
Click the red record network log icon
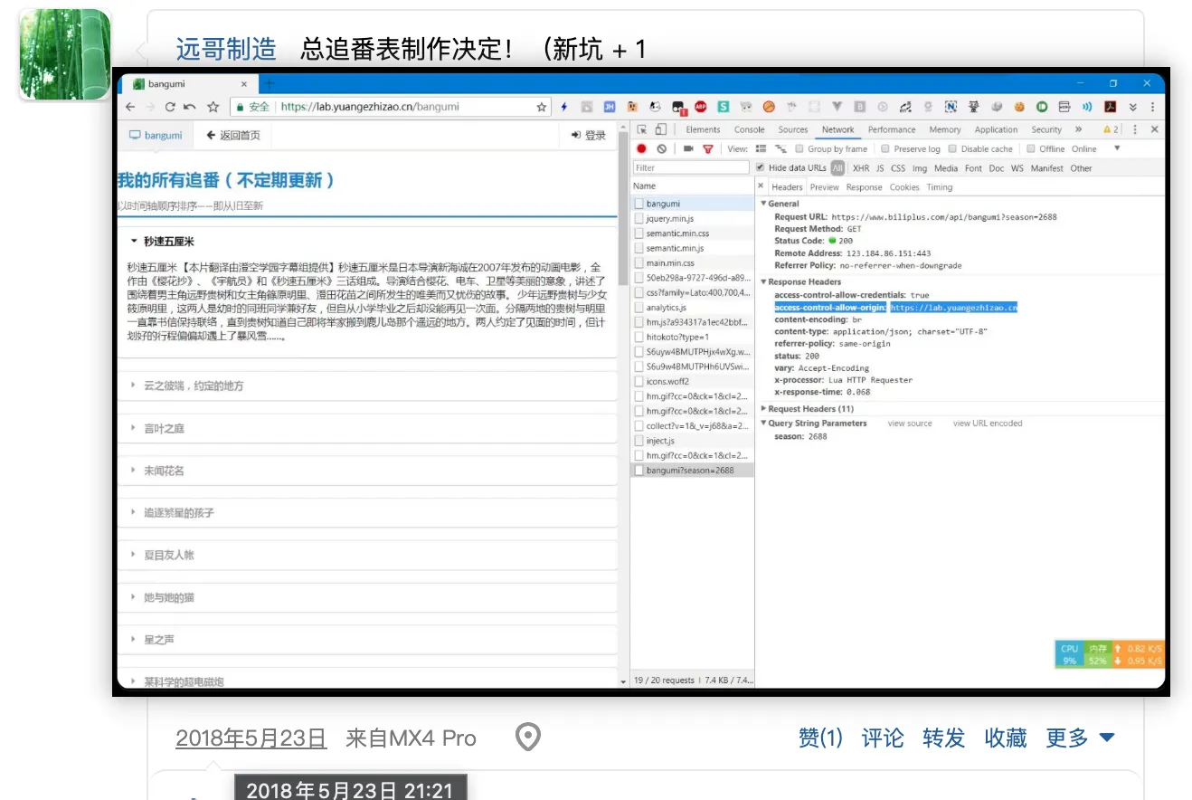pos(641,149)
